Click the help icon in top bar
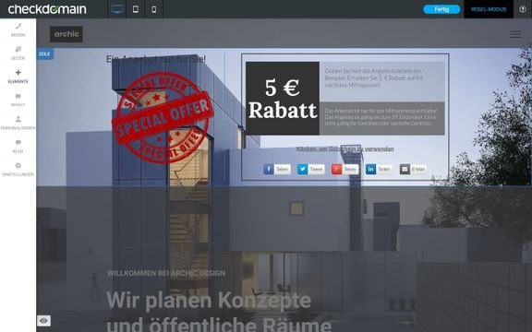This screenshot has width=532, height=332. [523, 9]
